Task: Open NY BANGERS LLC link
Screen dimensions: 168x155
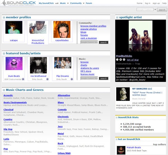Action: click(x=142, y=89)
